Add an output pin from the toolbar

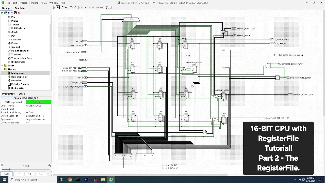(76, 7)
